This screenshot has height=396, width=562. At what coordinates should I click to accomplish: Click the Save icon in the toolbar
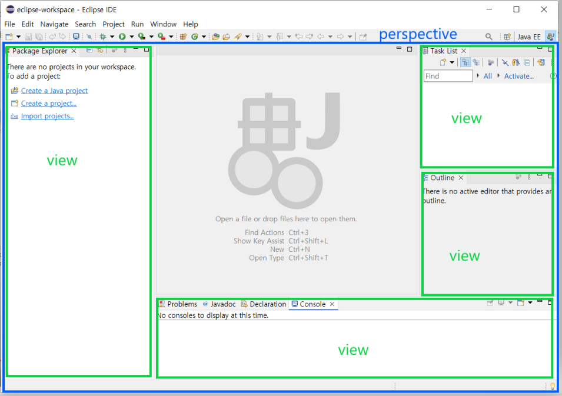pos(28,36)
